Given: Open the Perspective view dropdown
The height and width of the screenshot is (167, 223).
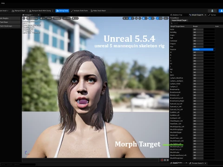Looking at the screenshot, I should coord(32,18).
